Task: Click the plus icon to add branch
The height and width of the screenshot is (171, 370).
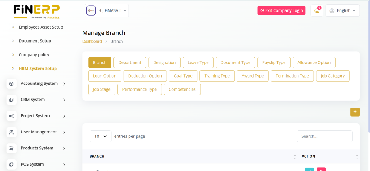Action: pos(355,112)
